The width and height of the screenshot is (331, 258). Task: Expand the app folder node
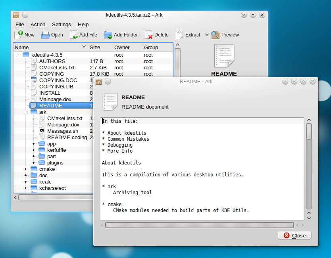click(34, 144)
